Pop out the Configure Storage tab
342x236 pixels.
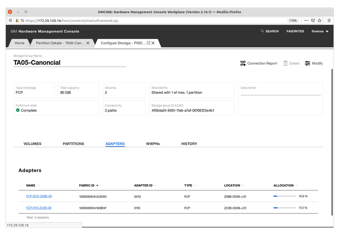pyautogui.click(x=149, y=43)
